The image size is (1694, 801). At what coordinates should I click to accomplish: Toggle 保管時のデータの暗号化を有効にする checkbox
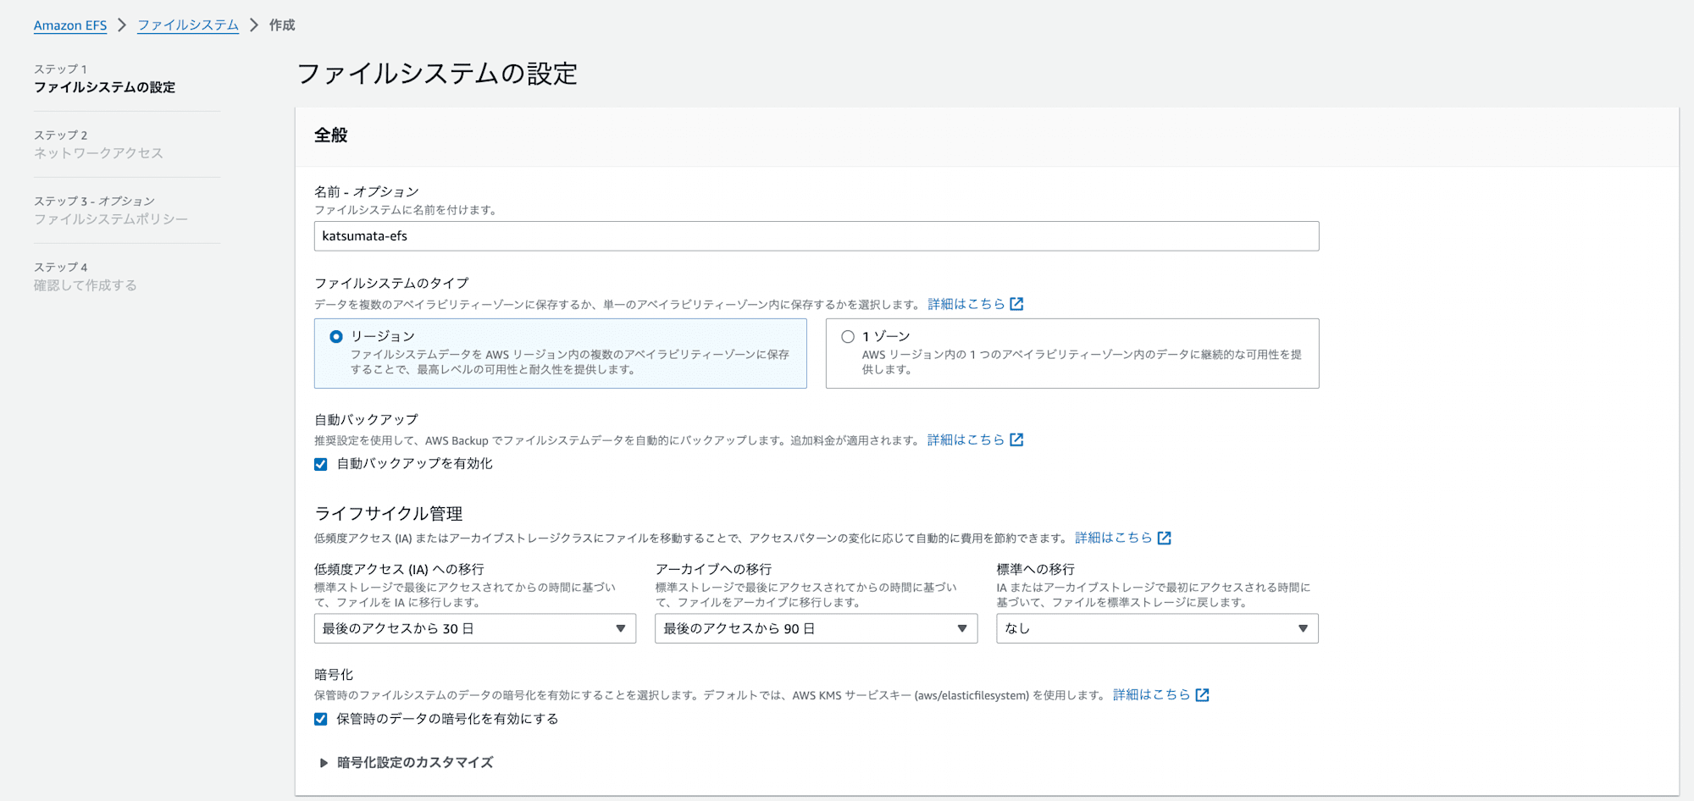click(321, 719)
